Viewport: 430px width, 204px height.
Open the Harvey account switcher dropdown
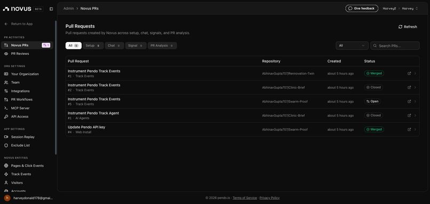410,9
